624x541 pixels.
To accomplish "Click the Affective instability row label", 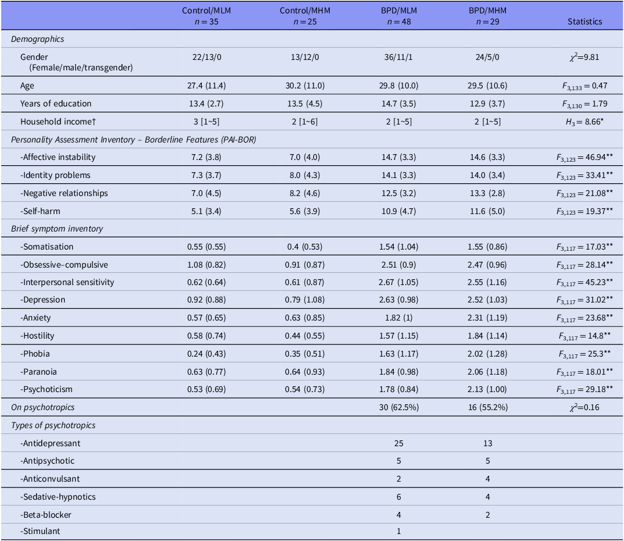I will pos(58,157).
